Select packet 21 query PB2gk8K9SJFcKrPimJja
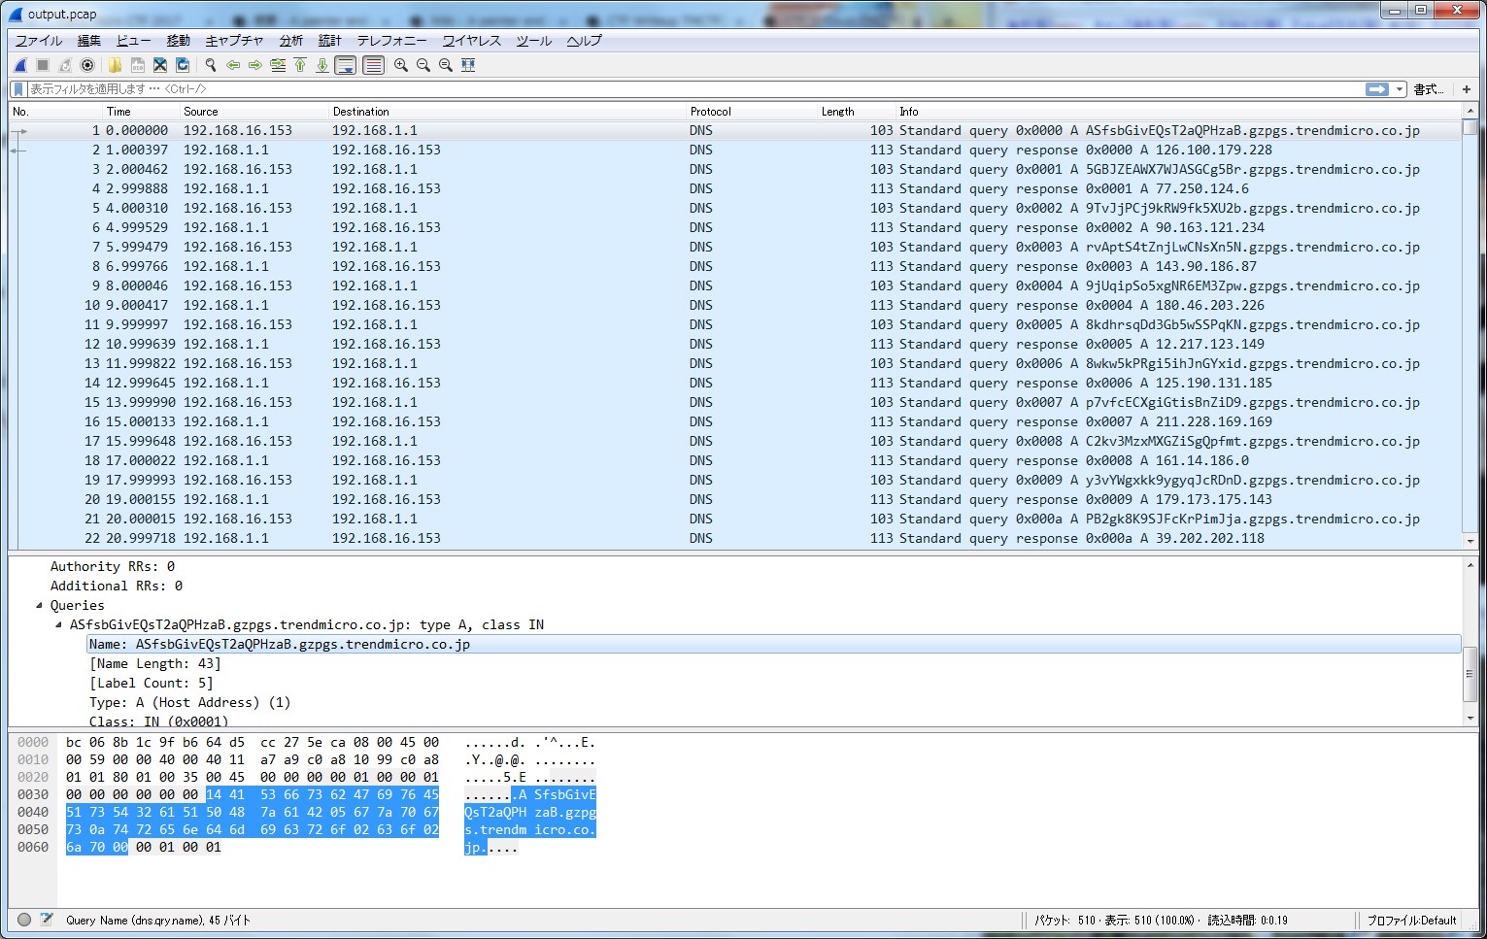Image resolution: width=1487 pixels, height=939 pixels. pyautogui.click(x=734, y=519)
